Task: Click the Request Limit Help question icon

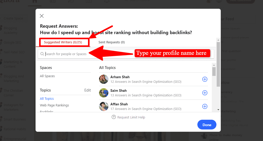Action: (x=114, y=117)
